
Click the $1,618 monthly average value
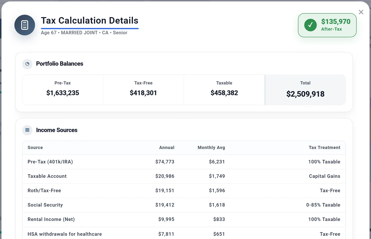click(x=217, y=205)
